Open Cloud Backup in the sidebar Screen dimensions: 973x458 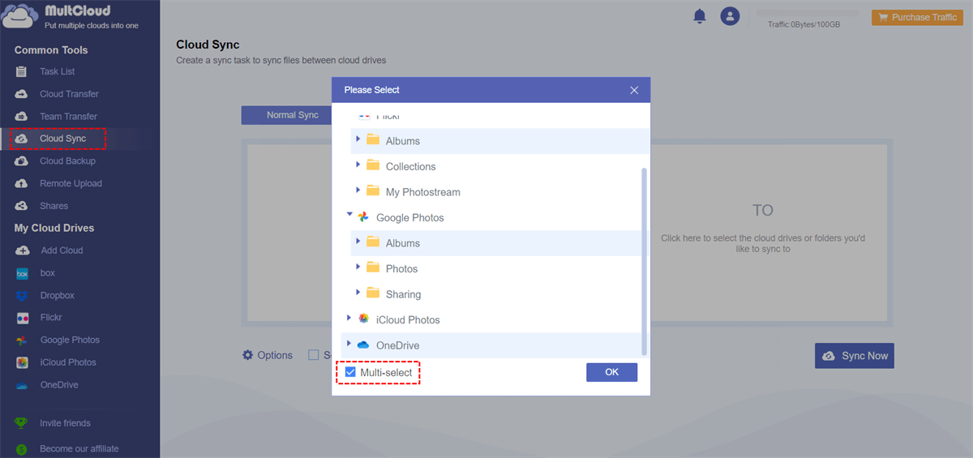point(67,161)
